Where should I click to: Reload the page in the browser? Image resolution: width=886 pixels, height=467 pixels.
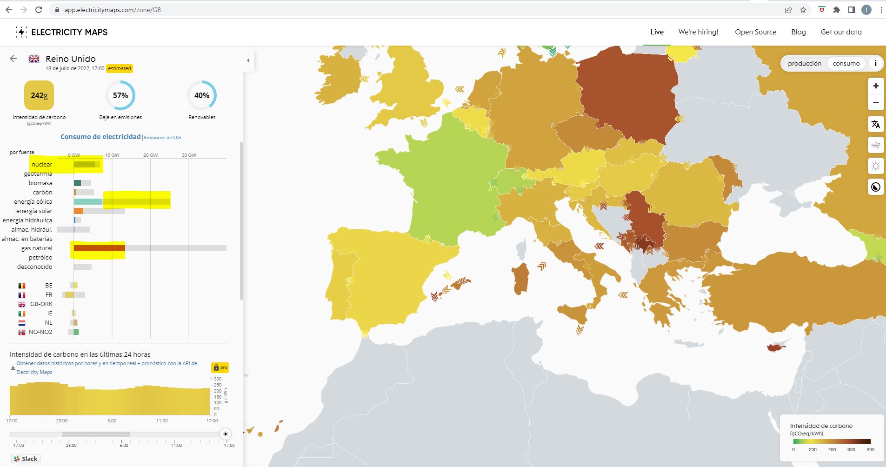tap(39, 10)
